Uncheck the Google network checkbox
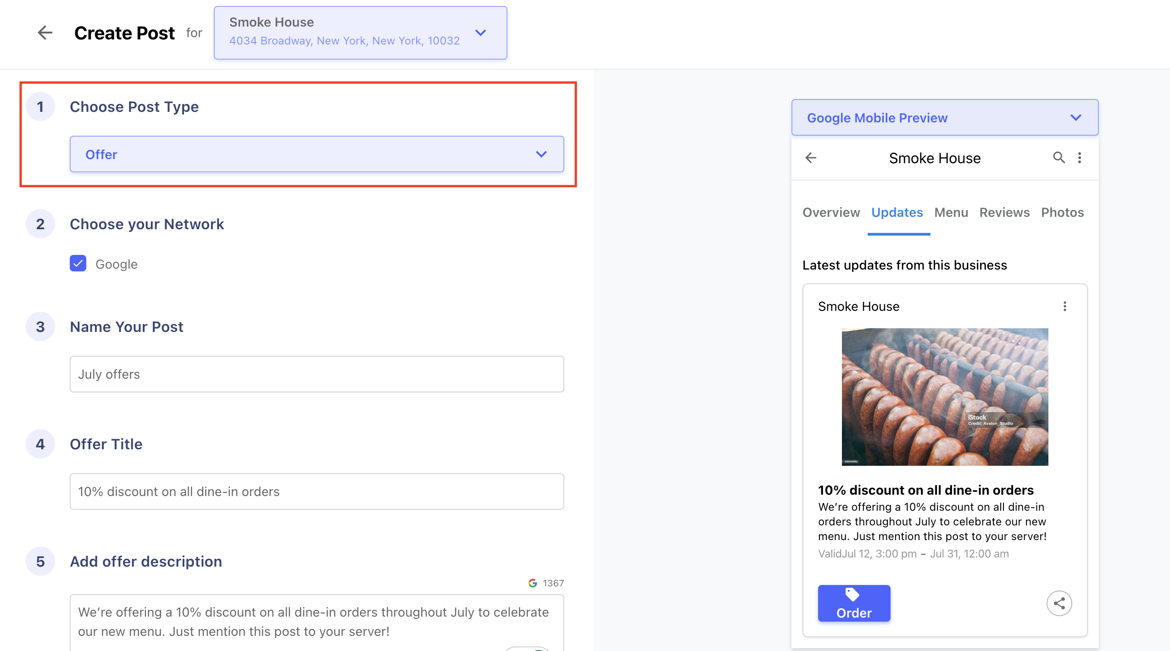 78,264
